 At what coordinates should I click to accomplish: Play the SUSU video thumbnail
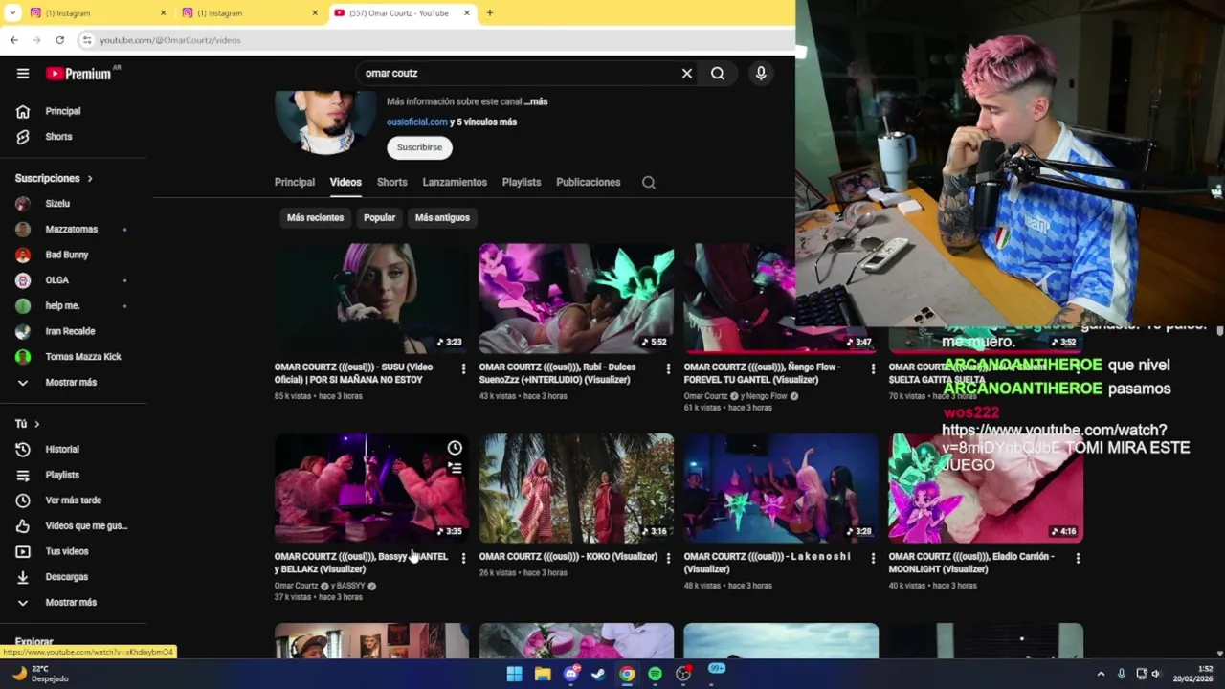(371, 298)
